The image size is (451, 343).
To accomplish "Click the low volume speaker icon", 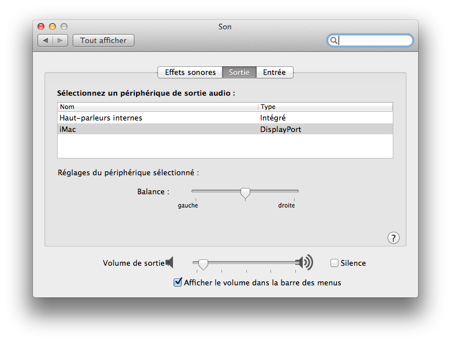I will pos(169,263).
